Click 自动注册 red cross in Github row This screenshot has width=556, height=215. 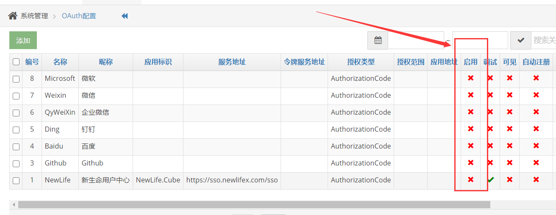pyautogui.click(x=536, y=163)
